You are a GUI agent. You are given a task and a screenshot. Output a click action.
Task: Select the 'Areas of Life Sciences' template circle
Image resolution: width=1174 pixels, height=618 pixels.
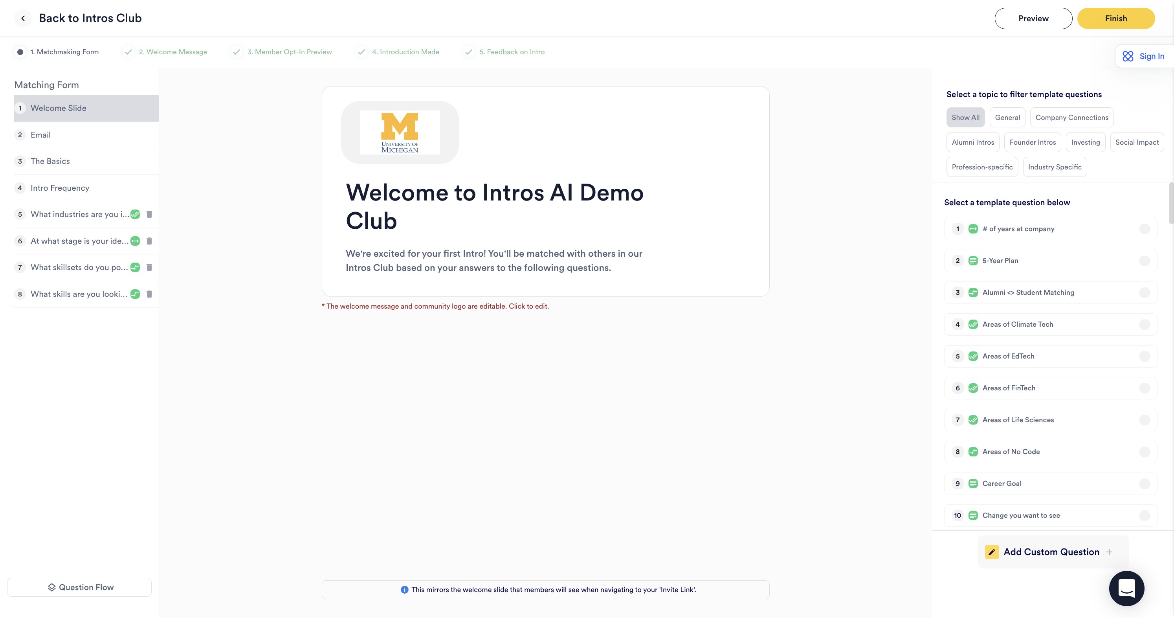click(1145, 420)
